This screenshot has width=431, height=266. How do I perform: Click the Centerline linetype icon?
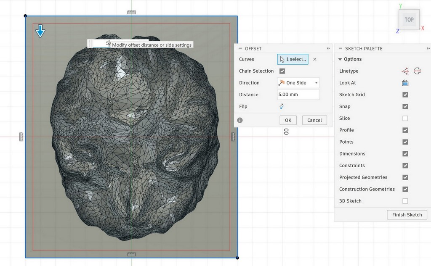click(417, 71)
